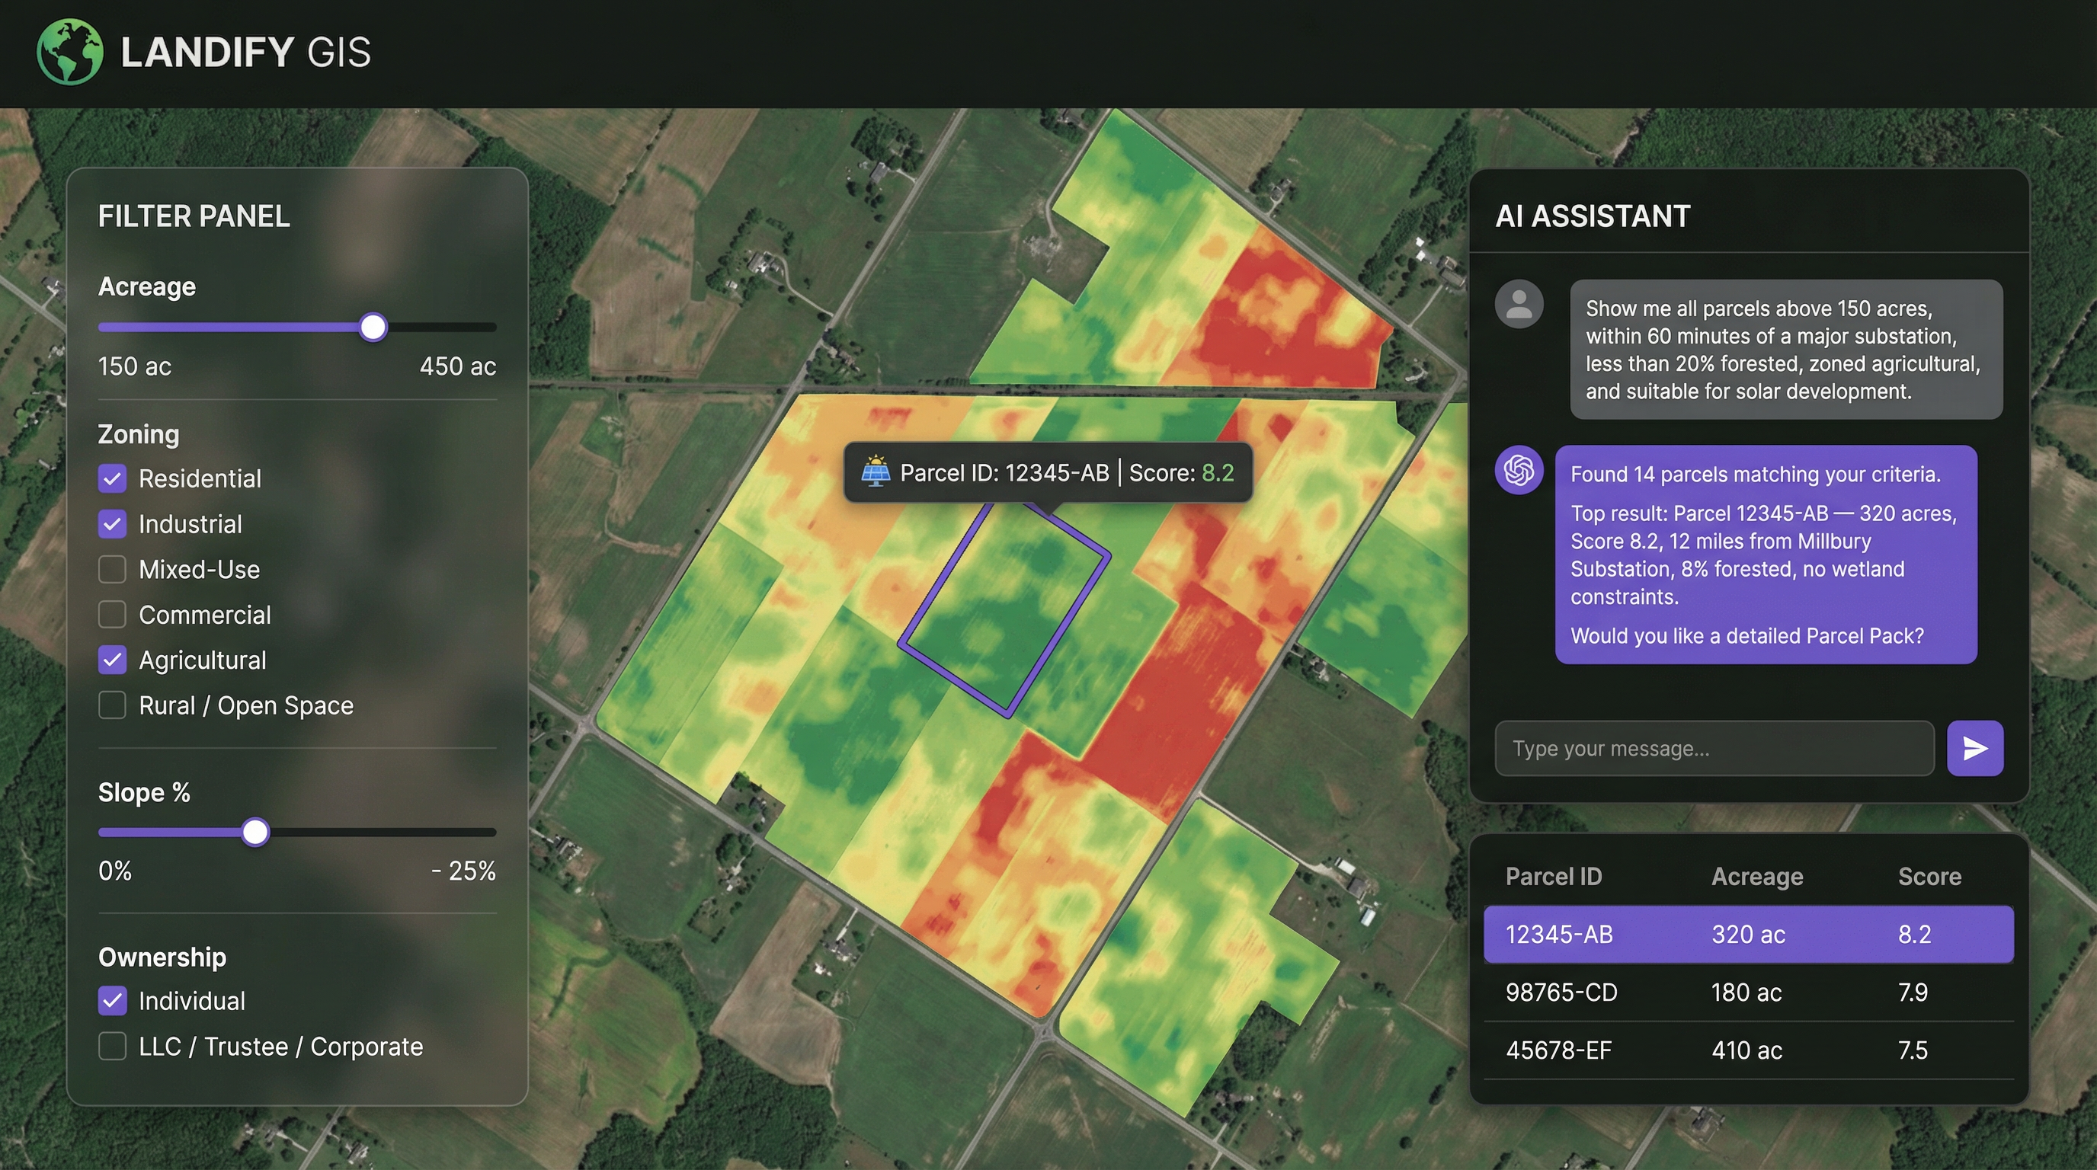
Task: Click the Acreage slider handle
Action: 373,328
